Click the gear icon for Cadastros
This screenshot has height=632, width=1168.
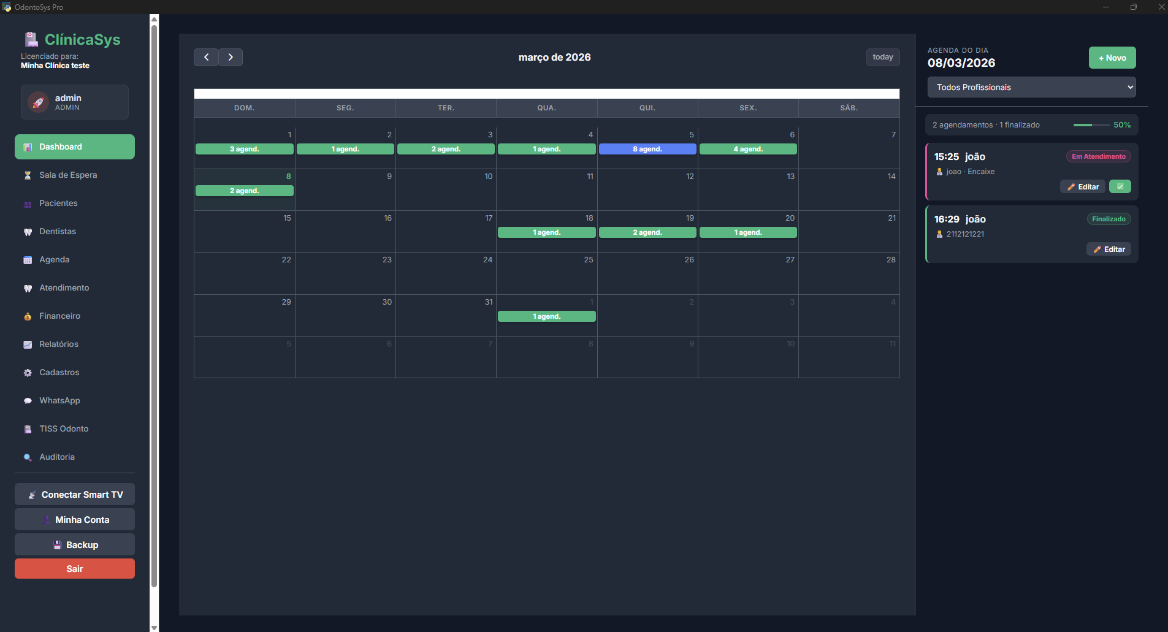[x=28, y=373]
